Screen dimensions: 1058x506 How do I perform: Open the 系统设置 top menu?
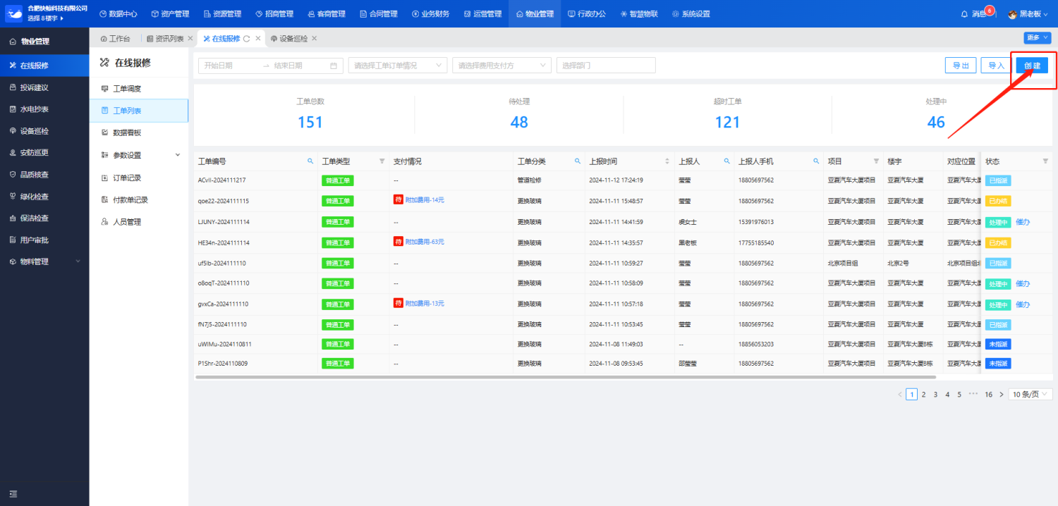click(691, 14)
